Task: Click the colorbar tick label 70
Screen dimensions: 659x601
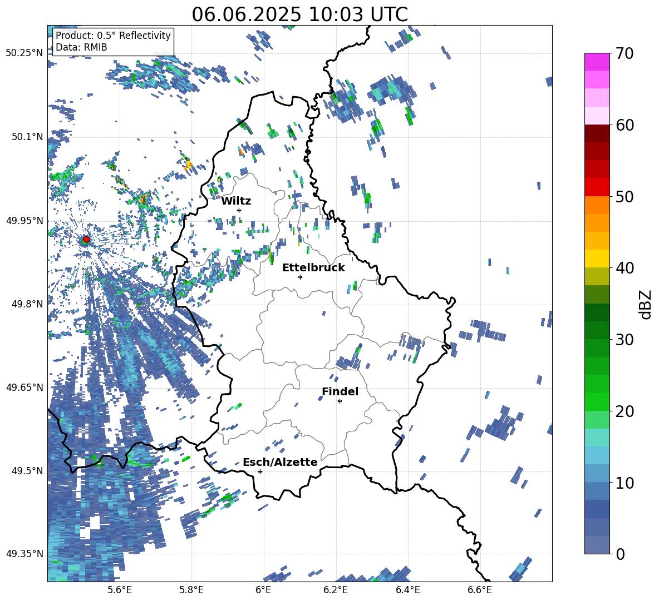Action: tap(624, 54)
